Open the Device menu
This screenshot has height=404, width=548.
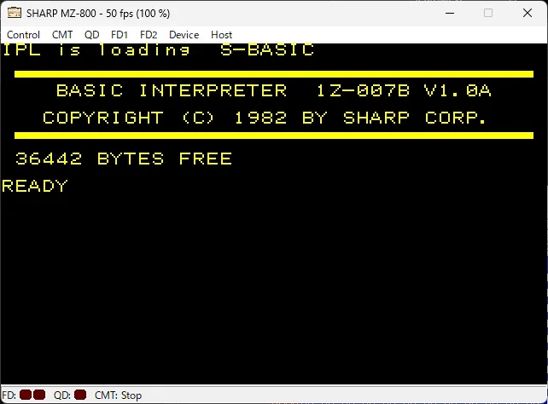[x=184, y=35]
